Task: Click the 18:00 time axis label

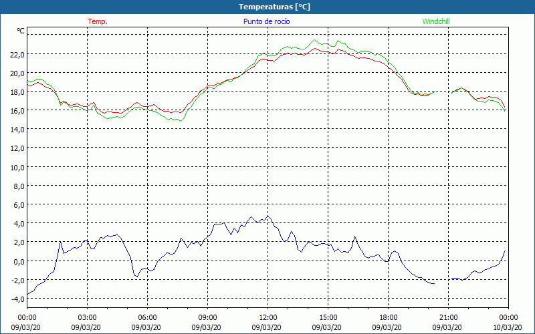Action: [x=389, y=318]
